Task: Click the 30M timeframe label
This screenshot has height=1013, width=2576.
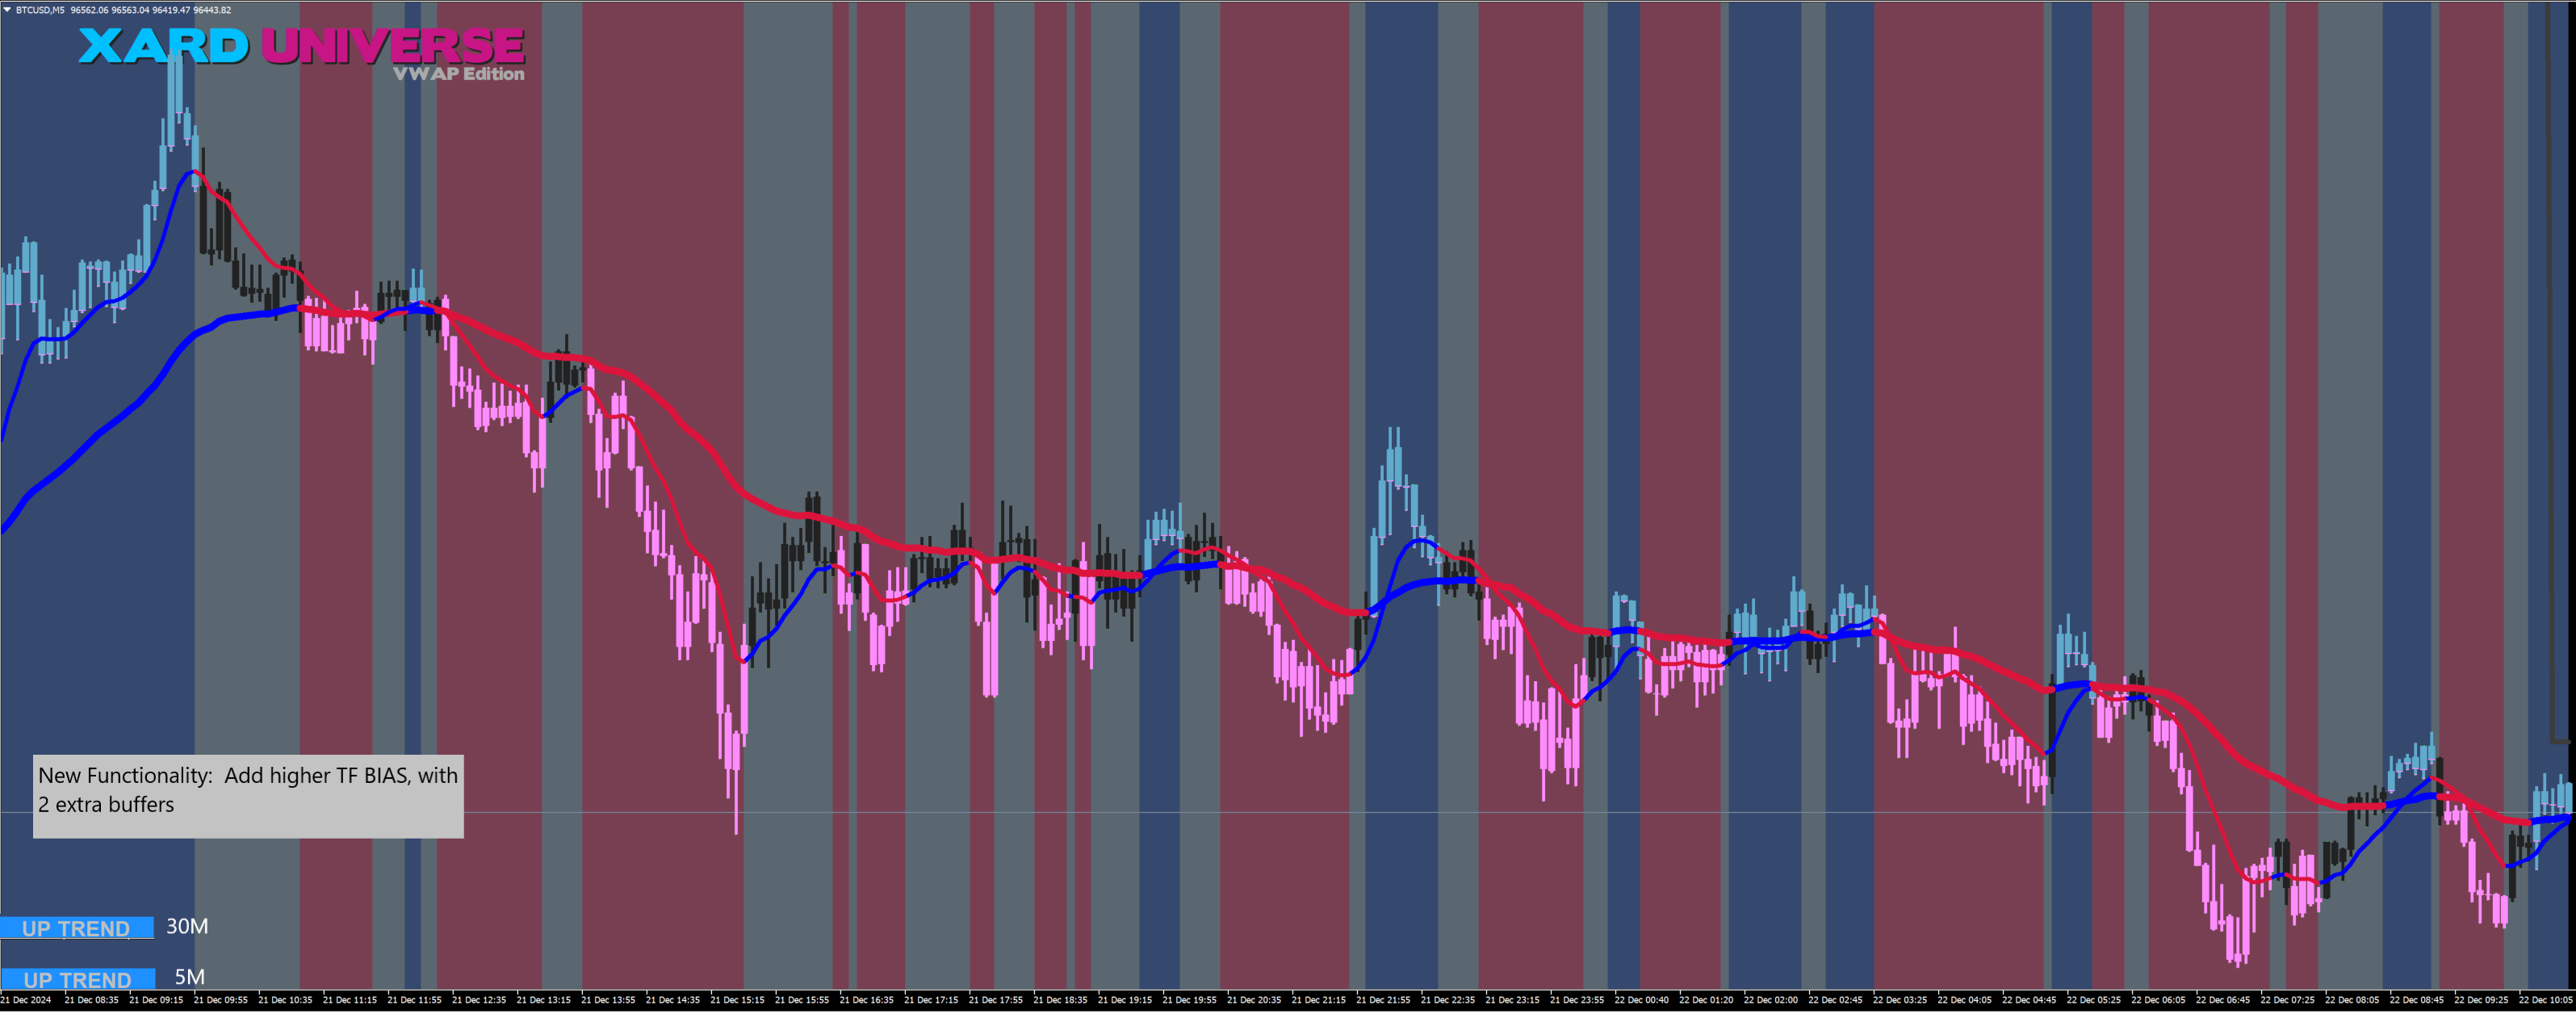Action: 187,926
